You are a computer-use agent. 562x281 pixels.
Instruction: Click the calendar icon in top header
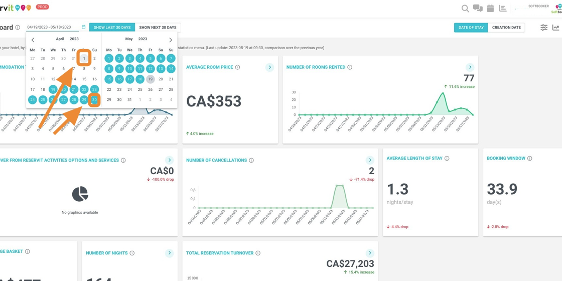490,9
